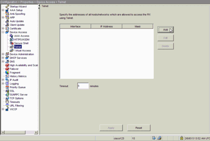The height and width of the screenshot is (141, 210).
Task: Open the AAA Access icon
Action: [x=12, y=36]
